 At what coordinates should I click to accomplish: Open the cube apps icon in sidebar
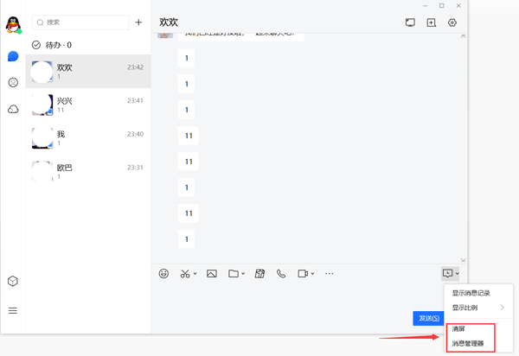tap(13, 281)
